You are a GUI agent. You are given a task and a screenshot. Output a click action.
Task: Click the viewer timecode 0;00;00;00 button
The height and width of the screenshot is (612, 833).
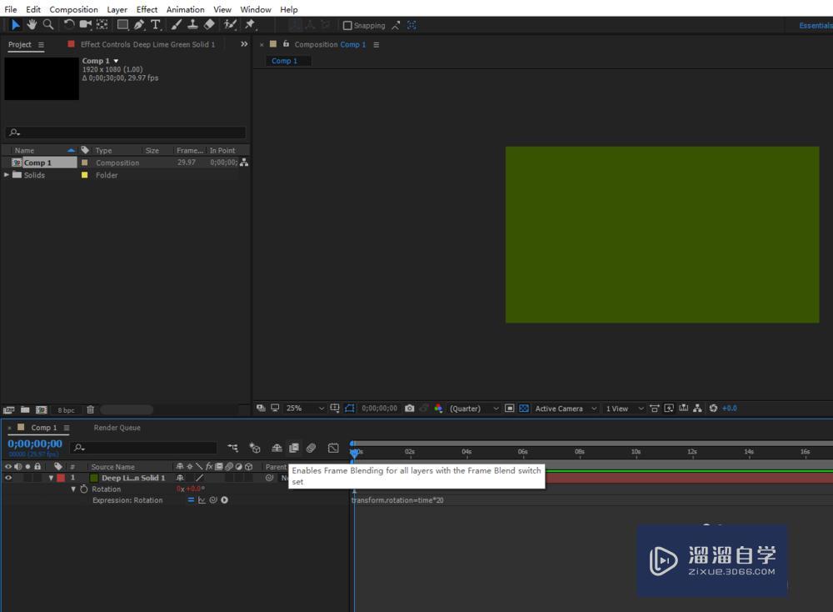379,409
